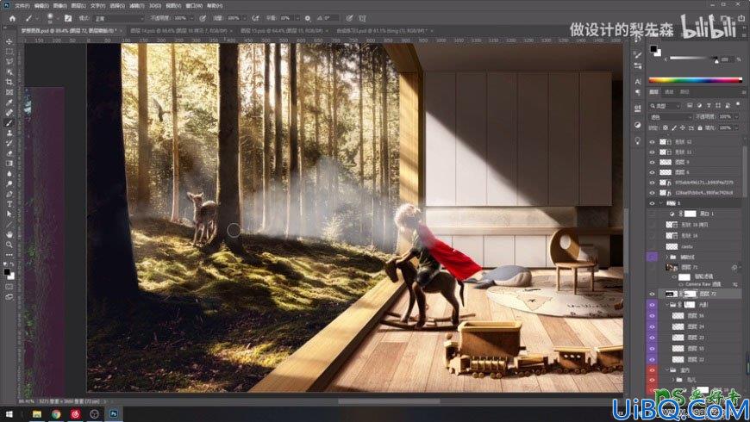Image resolution: width=750 pixels, height=422 pixels.
Task: Hide the 图层 36 layer
Action: click(652, 315)
